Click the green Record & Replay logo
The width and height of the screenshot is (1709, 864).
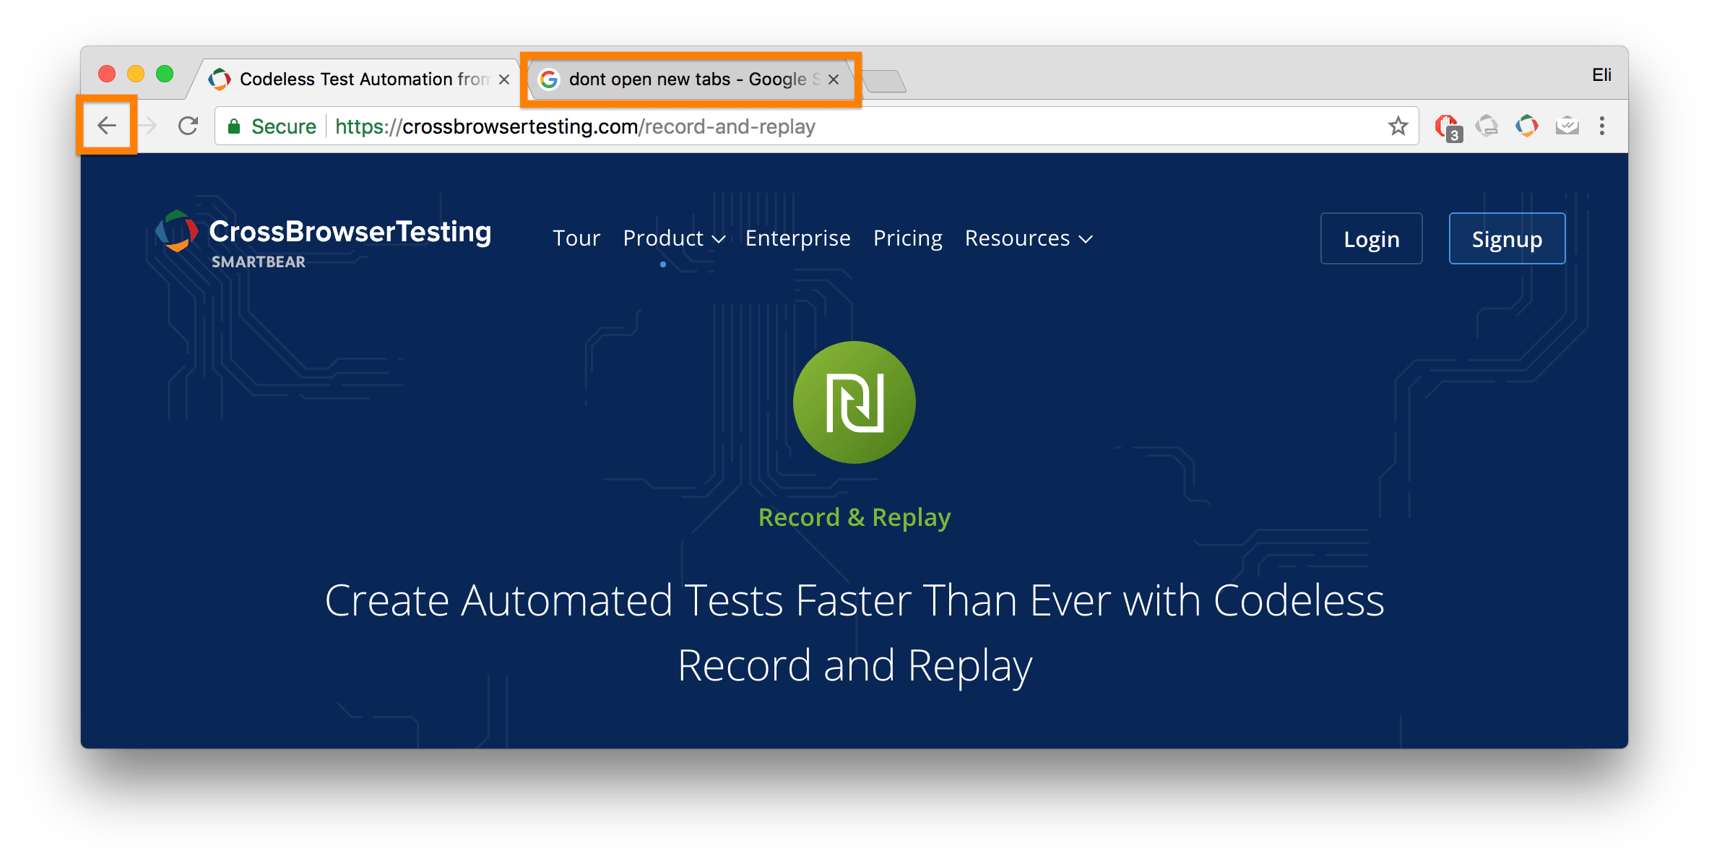[854, 402]
